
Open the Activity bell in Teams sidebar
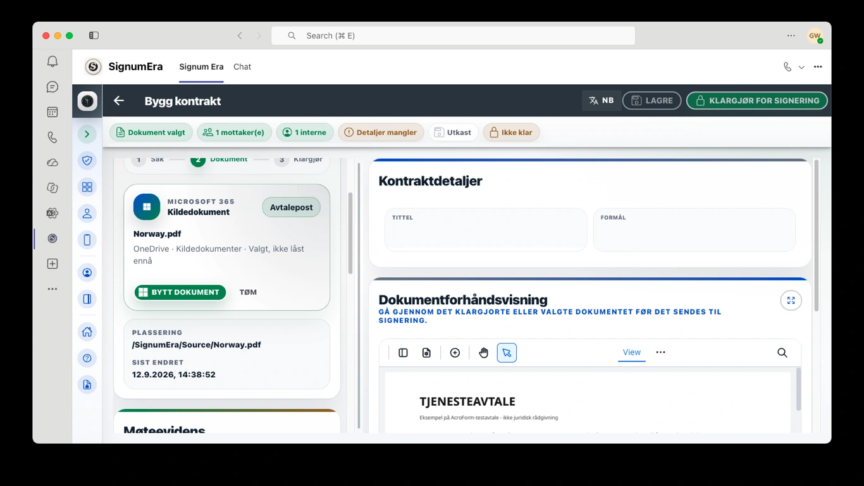pos(52,61)
